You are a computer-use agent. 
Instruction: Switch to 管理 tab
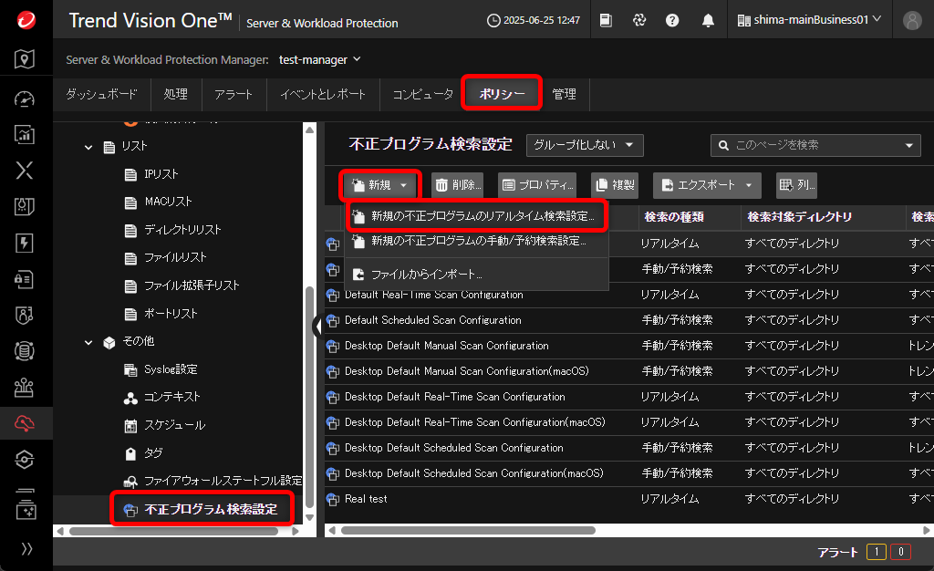pos(564,94)
